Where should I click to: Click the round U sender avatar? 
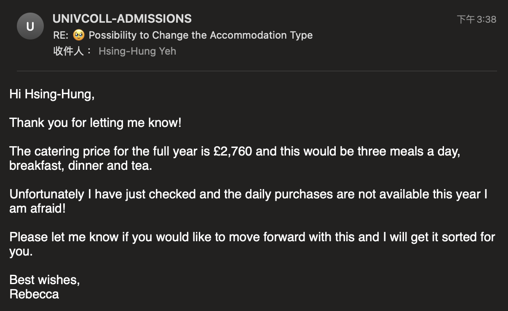tap(30, 26)
